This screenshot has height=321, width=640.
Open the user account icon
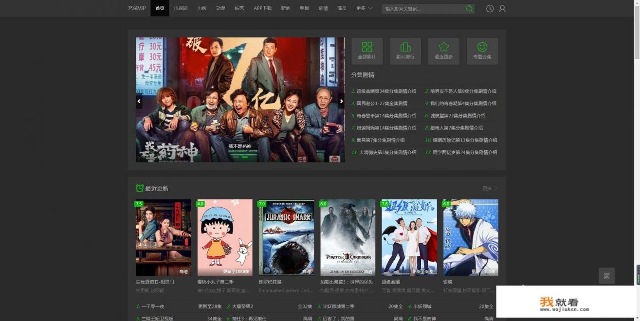pos(502,8)
